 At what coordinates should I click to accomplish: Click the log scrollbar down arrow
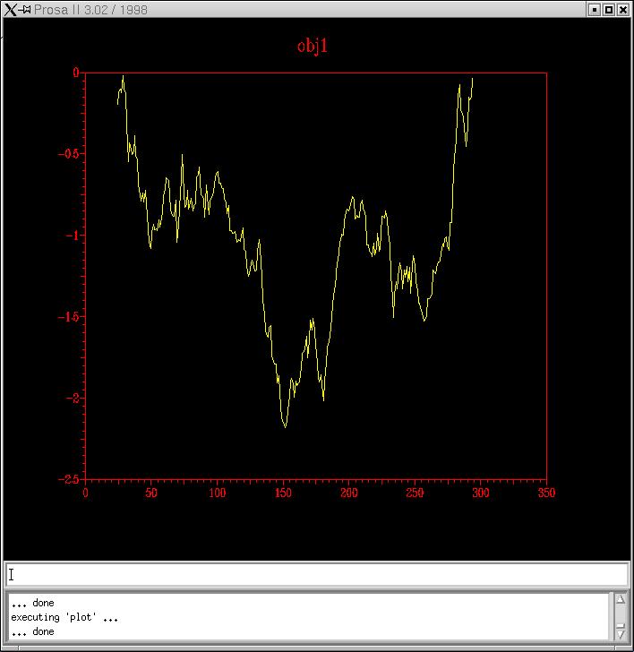point(620,633)
